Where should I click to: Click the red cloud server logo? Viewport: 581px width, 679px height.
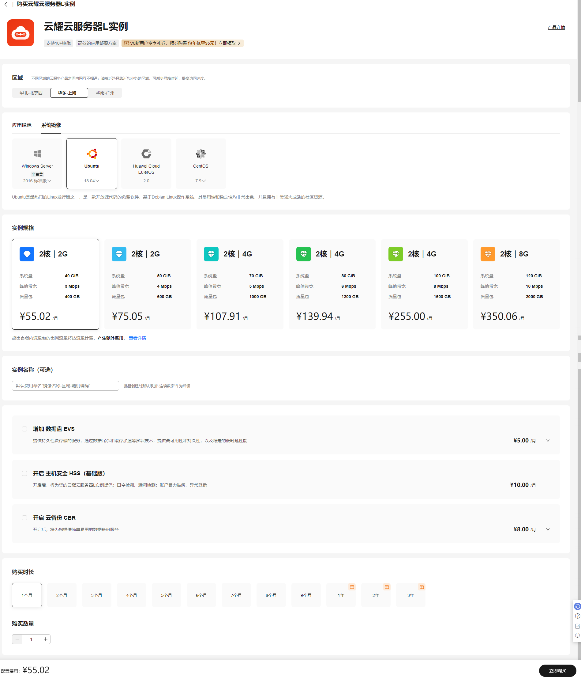pos(21,33)
